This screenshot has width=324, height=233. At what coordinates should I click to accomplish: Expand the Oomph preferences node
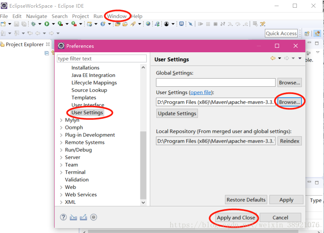(x=61, y=128)
